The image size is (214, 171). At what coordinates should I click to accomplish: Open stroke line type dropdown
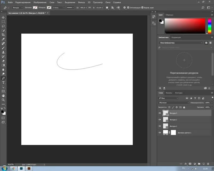coord(70,8)
